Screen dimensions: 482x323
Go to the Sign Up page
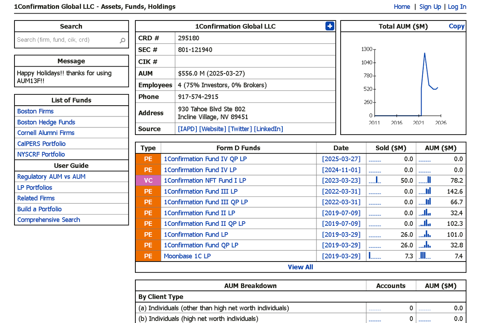(430, 6)
